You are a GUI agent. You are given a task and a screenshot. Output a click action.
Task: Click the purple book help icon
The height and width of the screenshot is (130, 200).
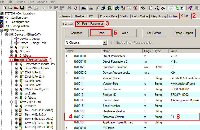[190, 8]
